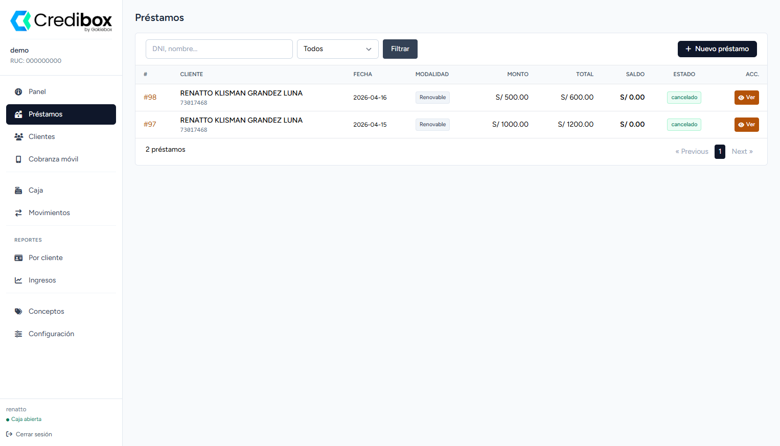Click the Conceptos tags icon
The height and width of the screenshot is (446, 780).
18,312
